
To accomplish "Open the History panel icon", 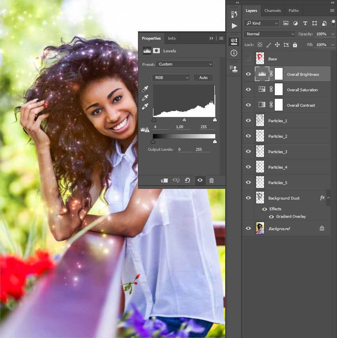I will coord(234,15).
